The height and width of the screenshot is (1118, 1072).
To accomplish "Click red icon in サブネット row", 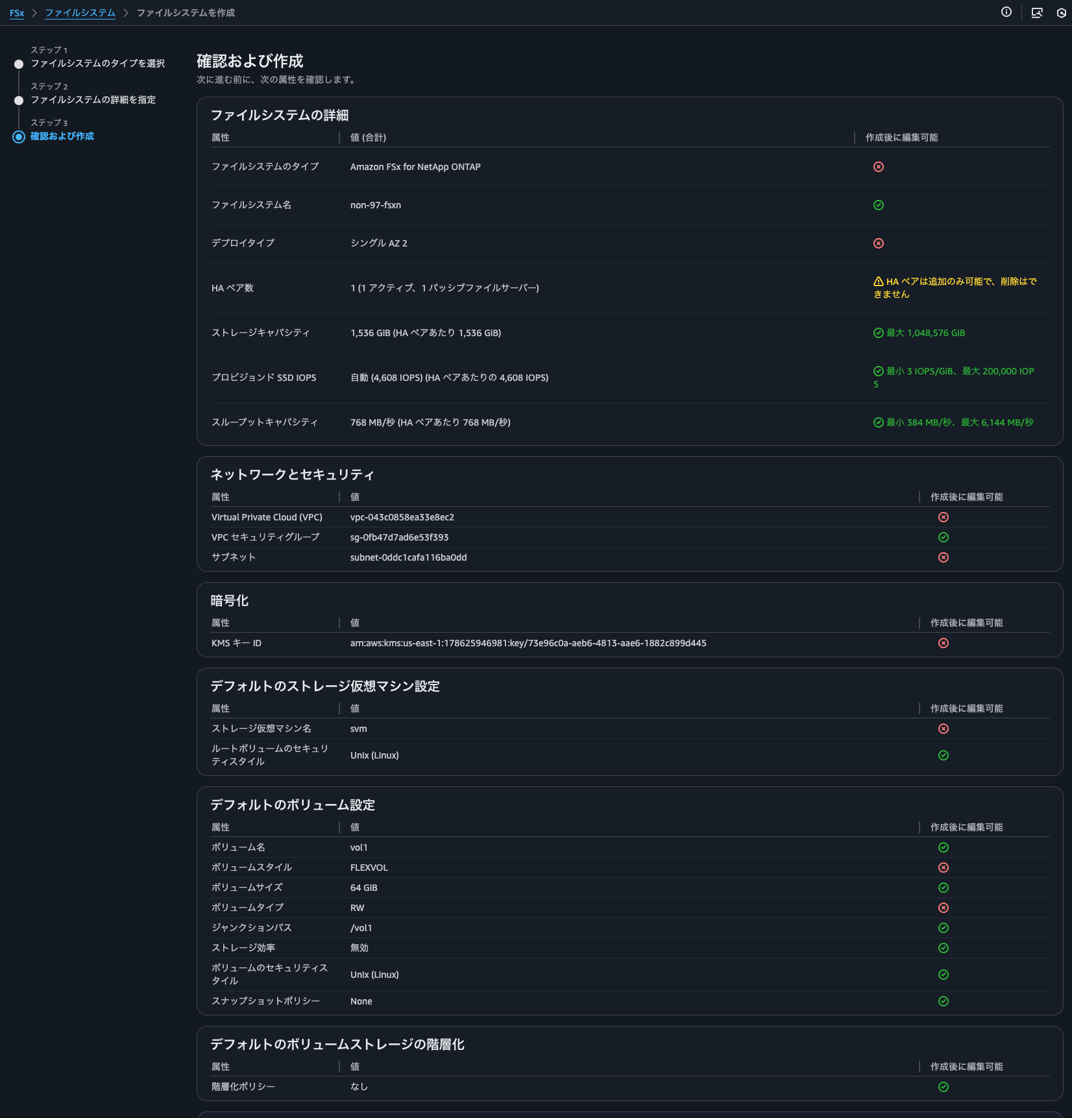I will pos(944,557).
